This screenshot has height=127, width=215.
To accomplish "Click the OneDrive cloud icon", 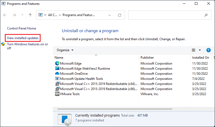I will click(x=57, y=74).
